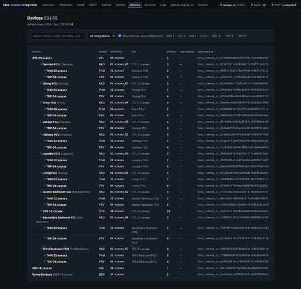Select the Secondary Bedroom FCU device row
Image resolution: width=301 pixels, height=289 pixels.
150,220
